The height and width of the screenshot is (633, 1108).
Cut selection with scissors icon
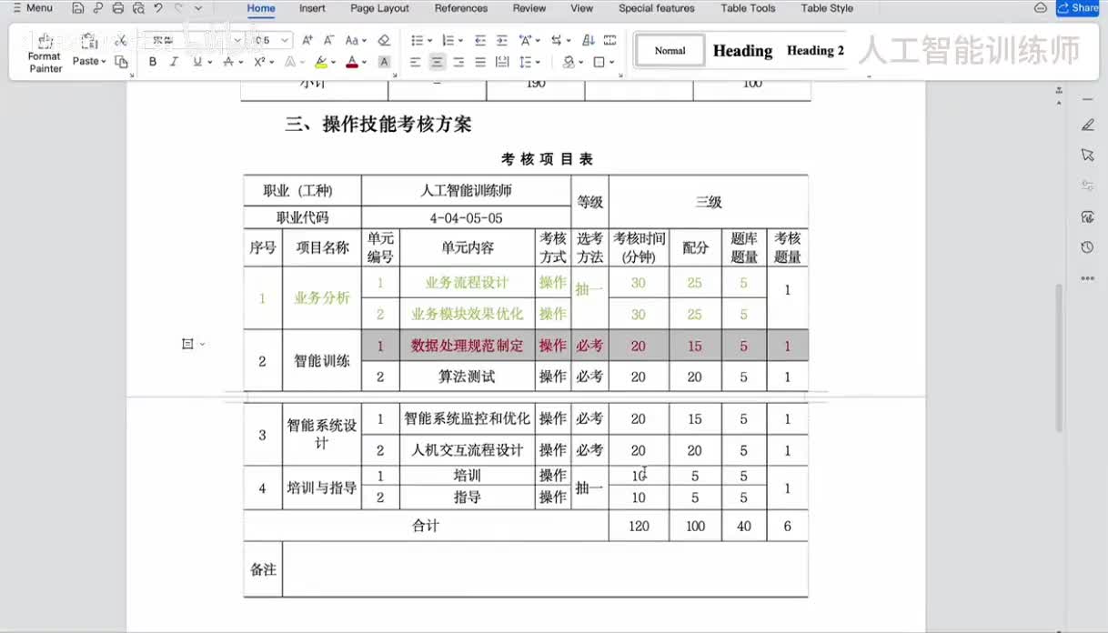coord(120,41)
